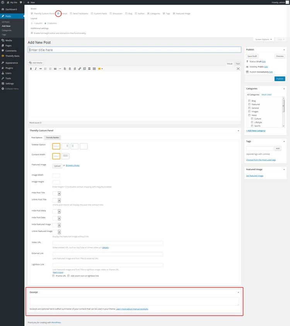This screenshot has width=290, height=326.
Task: Toggle the toolbar kitchen sink icon
Action: (94, 68)
